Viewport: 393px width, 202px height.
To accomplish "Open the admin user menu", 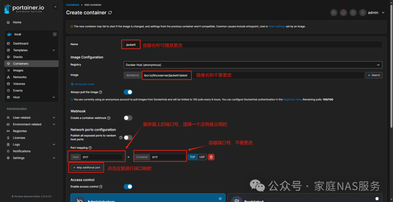I will tap(372, 12).
